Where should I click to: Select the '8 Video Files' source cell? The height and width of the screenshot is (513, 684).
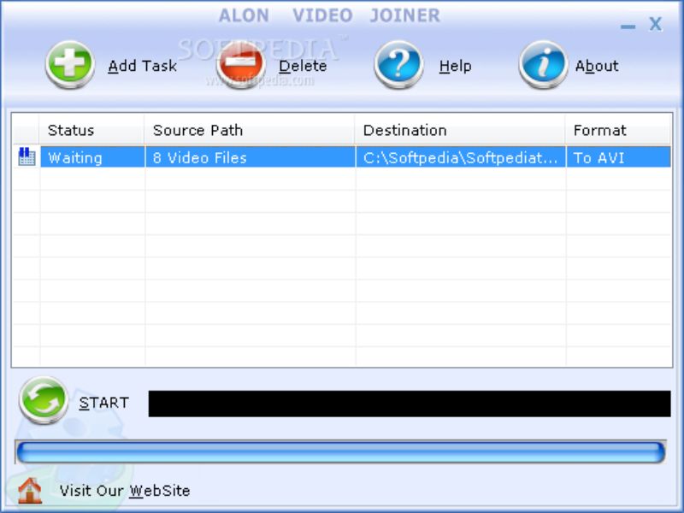[x=200, y=157]
